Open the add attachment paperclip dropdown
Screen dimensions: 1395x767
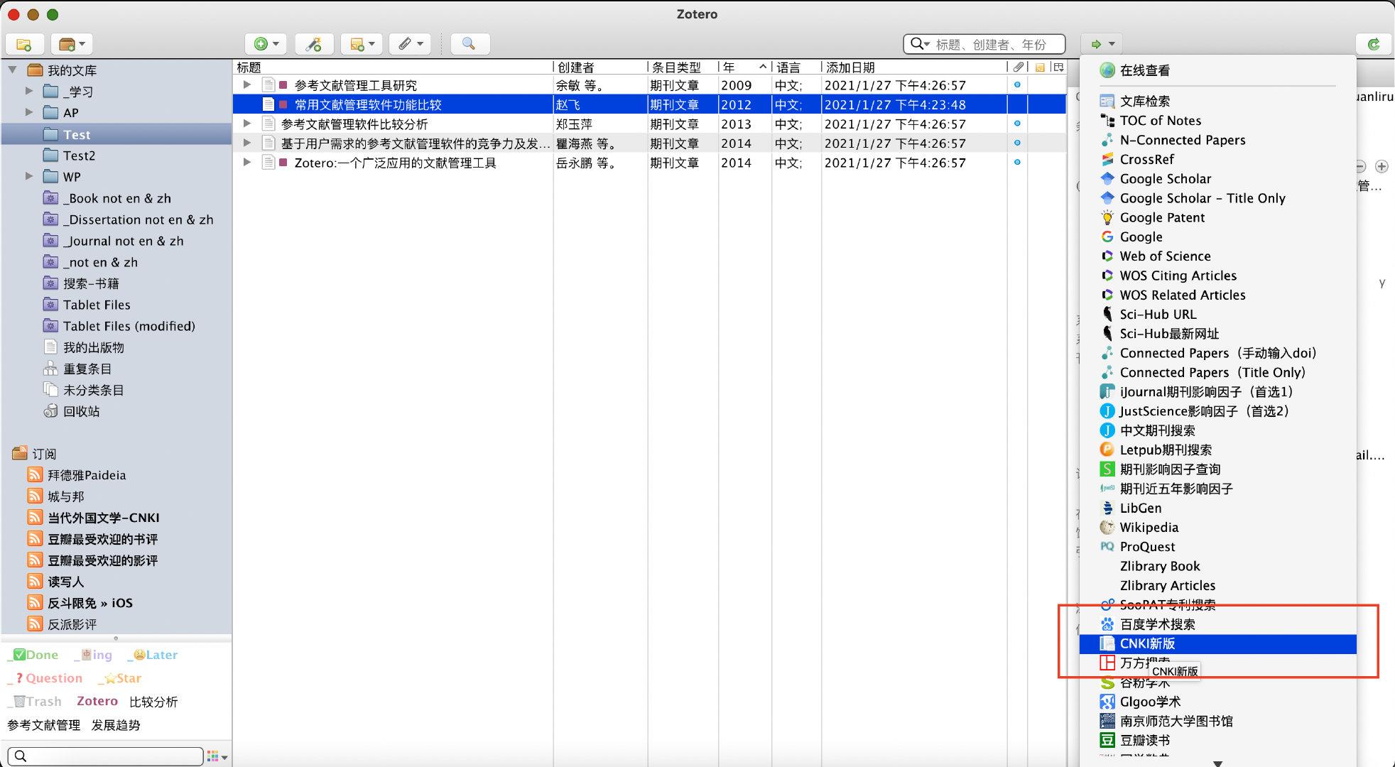(x=410, y=44)
